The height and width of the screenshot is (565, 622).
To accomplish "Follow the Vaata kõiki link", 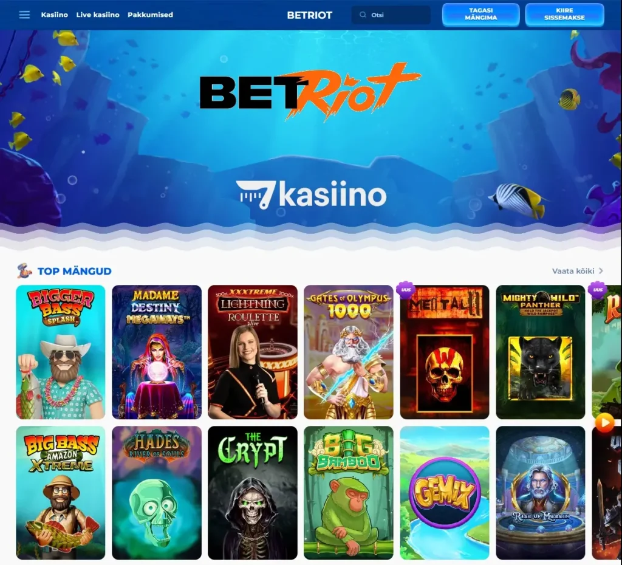I will 573,271.
